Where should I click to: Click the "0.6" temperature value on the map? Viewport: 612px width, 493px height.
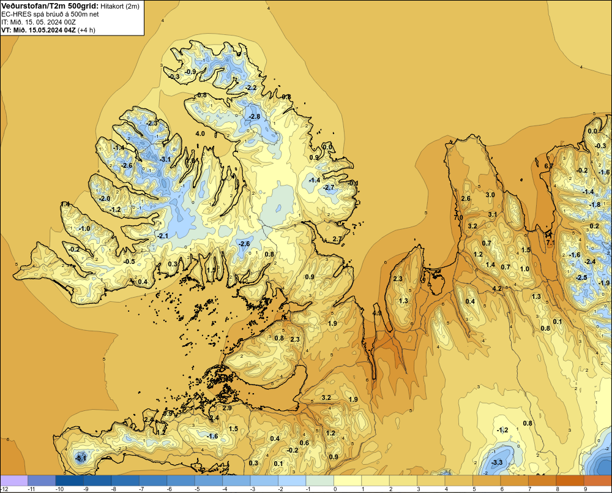pyautogui.click(x=304, y=443)
